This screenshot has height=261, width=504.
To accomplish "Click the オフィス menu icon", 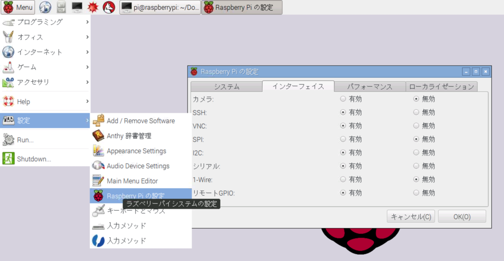I will tap(8, 37).
